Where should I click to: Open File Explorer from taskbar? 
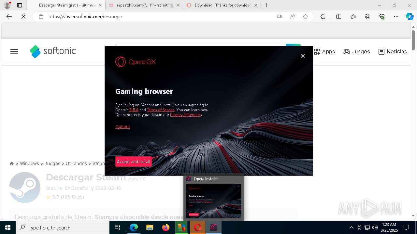(150, 227)
